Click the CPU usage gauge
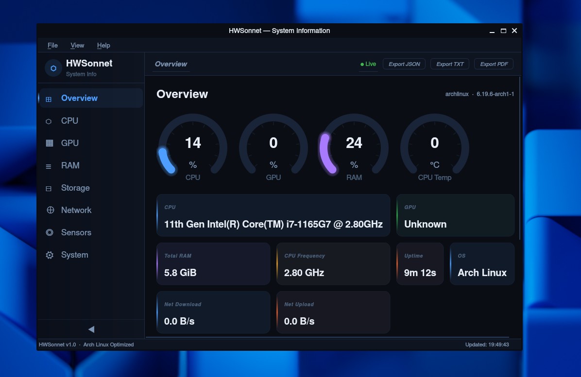 click(193, 148)
